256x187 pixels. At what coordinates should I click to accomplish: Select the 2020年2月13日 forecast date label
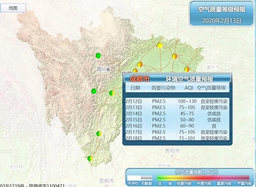tap(221, 20)
